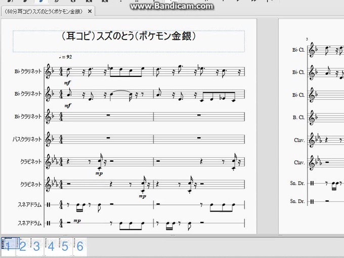Select the B. Cl. label on the second page
344x258 pixels.
[298, 117]
